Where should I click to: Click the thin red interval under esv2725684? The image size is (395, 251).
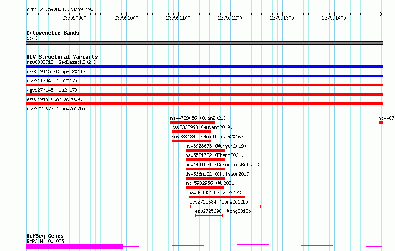point(225,206)
